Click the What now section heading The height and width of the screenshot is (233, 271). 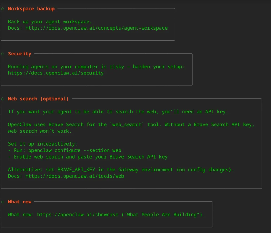coord(20,202)
